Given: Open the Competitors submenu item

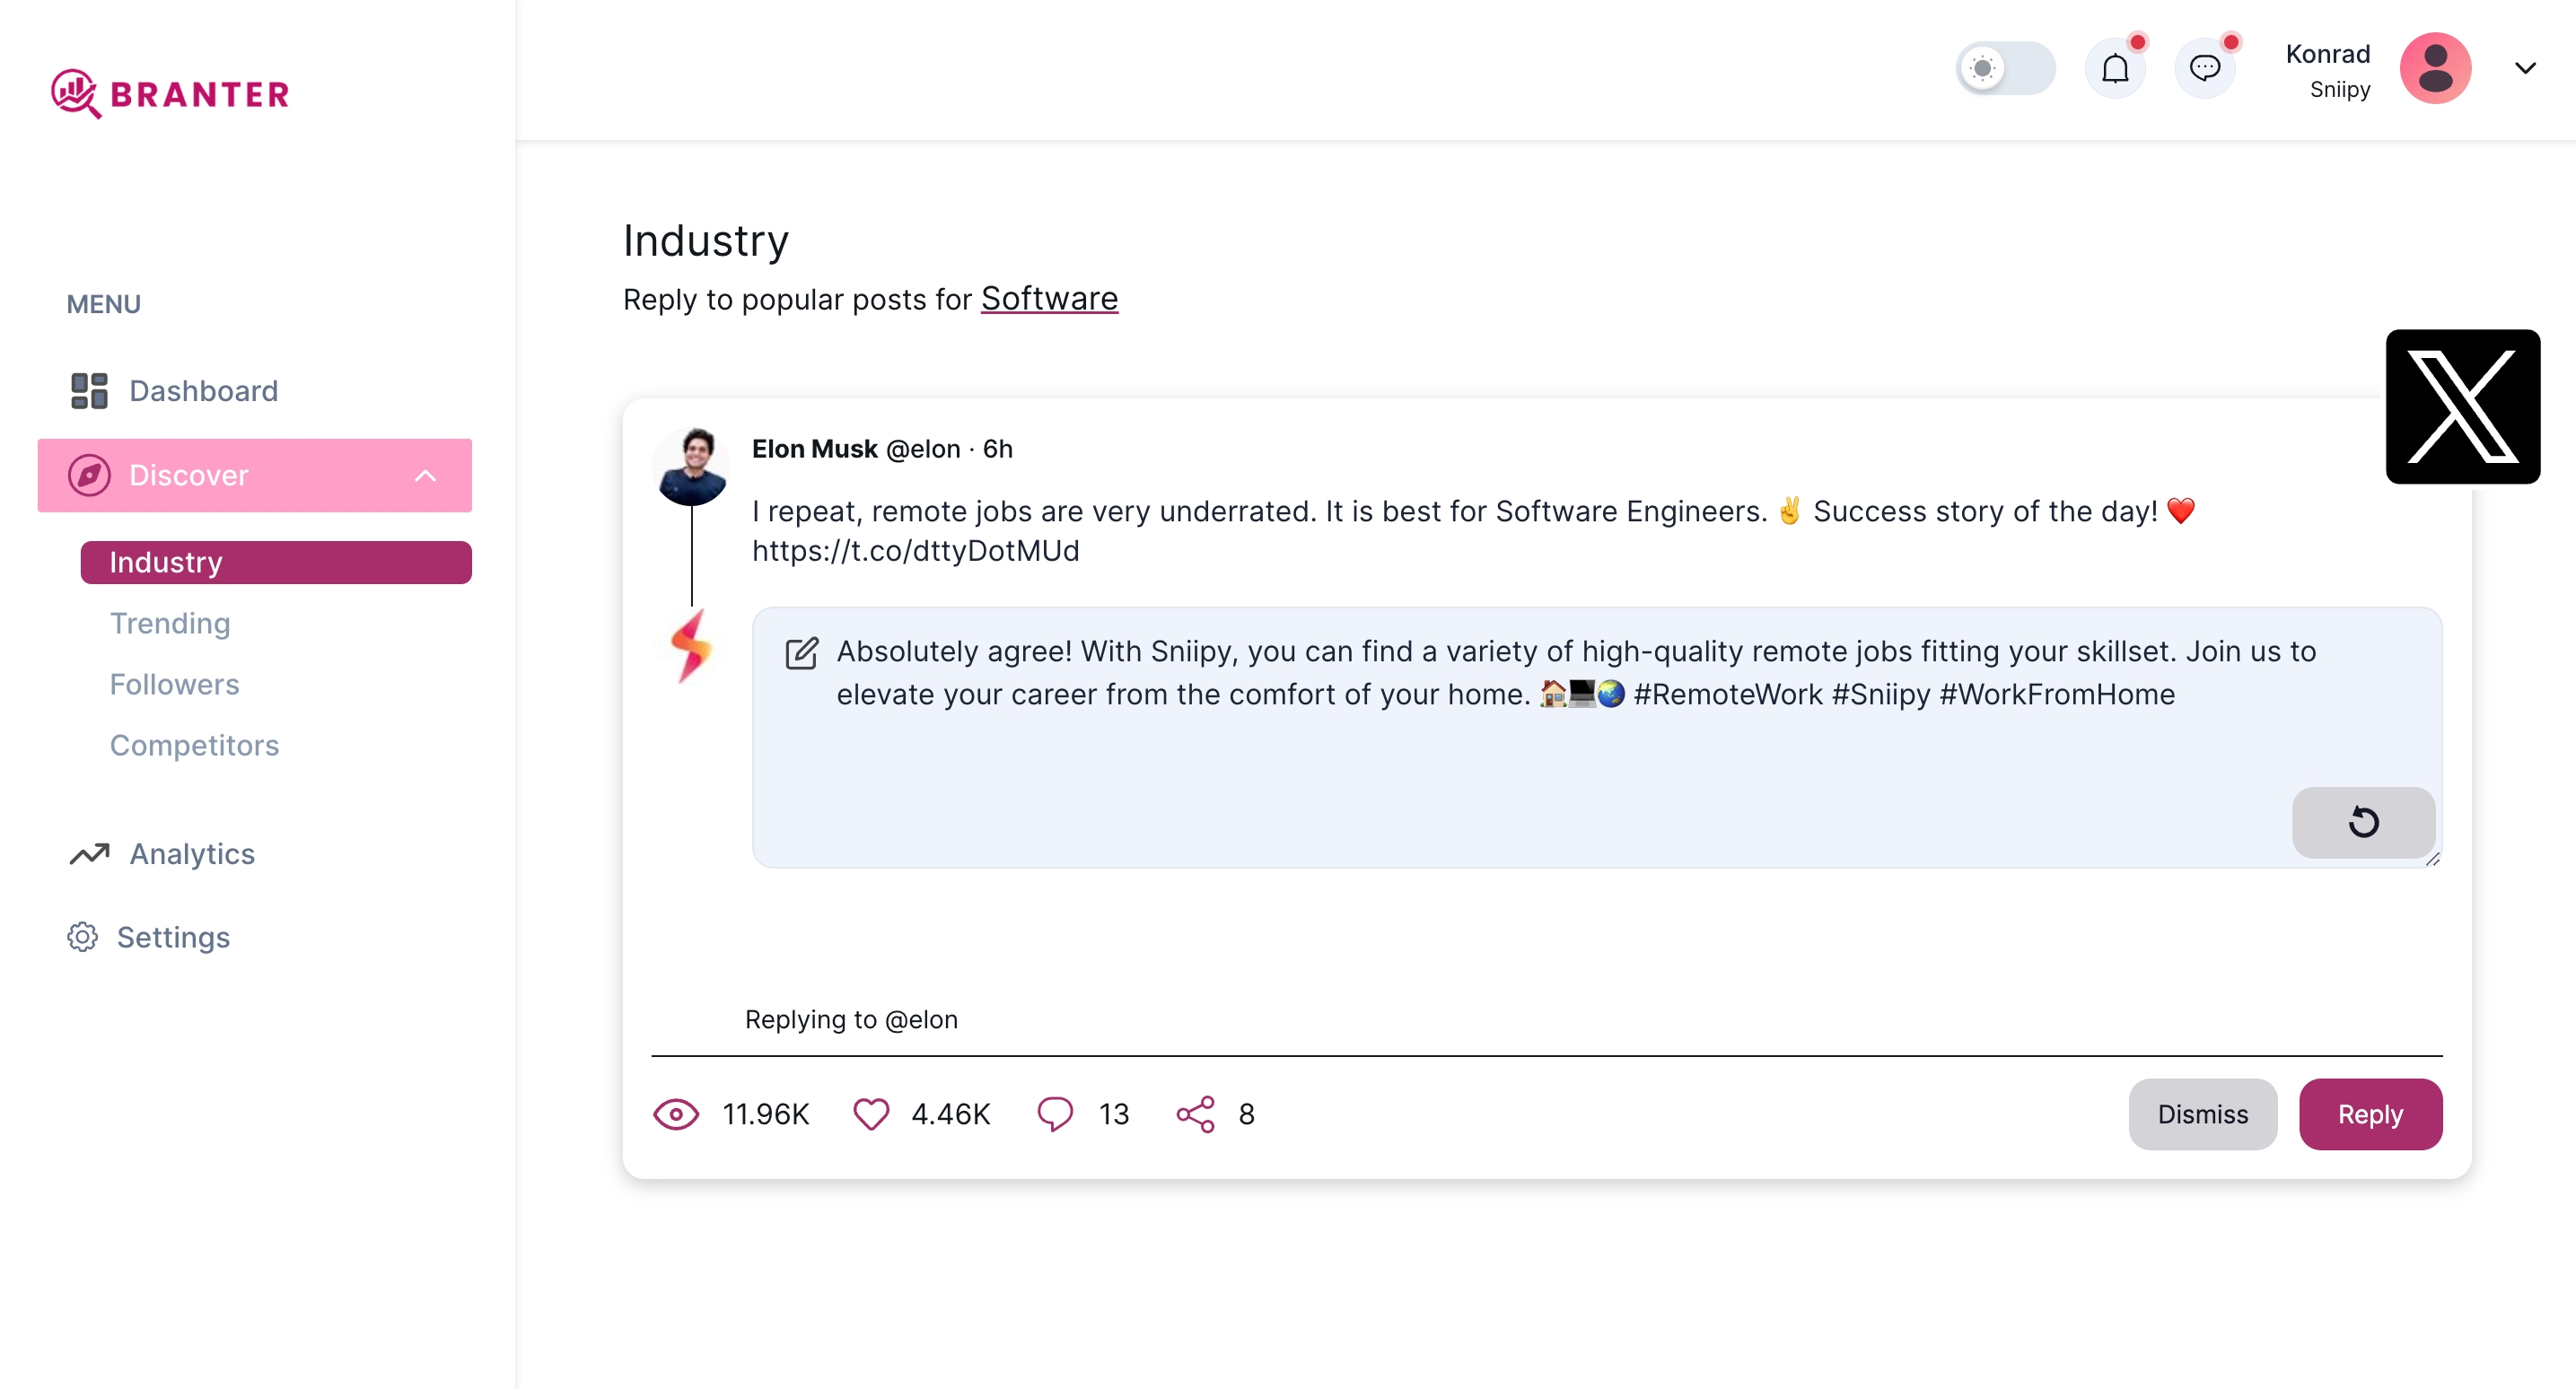Looking at the screenshot, I should point(194,746).
